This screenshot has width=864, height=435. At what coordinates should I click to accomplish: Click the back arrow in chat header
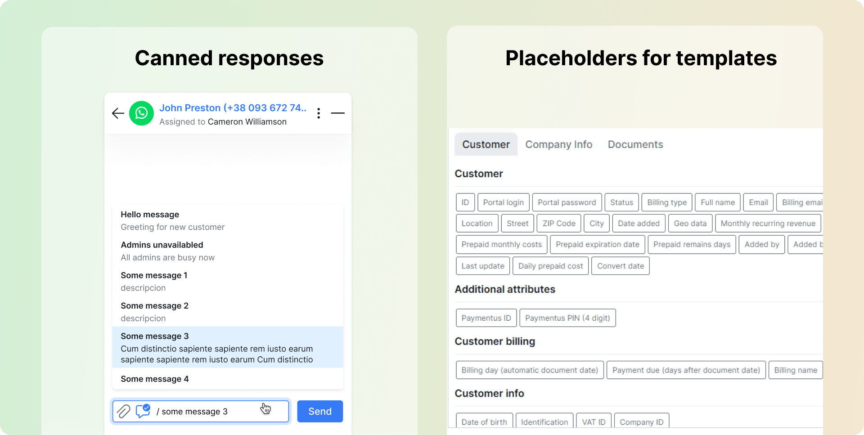tap(118, 113)
